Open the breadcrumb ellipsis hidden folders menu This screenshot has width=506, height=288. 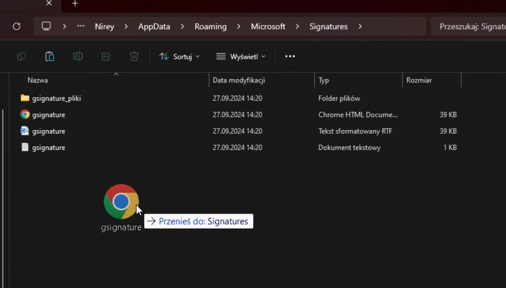81,26
